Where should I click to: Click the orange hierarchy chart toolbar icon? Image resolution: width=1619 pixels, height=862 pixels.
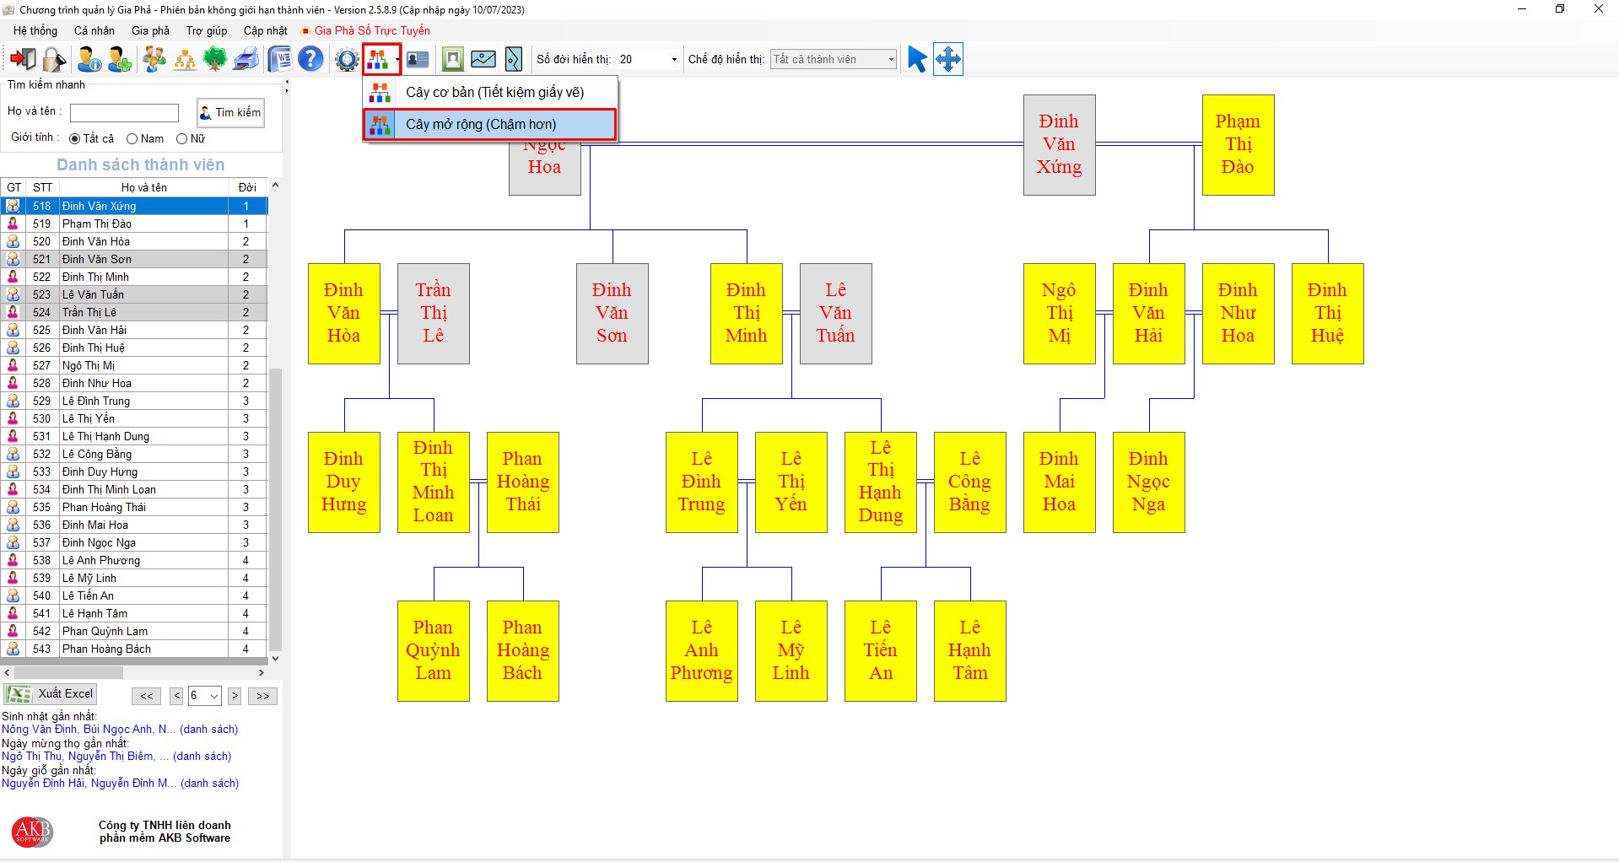185,59
